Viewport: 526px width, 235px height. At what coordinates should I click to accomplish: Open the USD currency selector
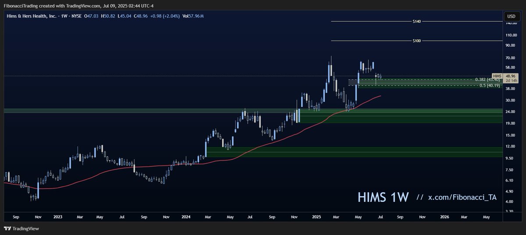tap(511, 16)
